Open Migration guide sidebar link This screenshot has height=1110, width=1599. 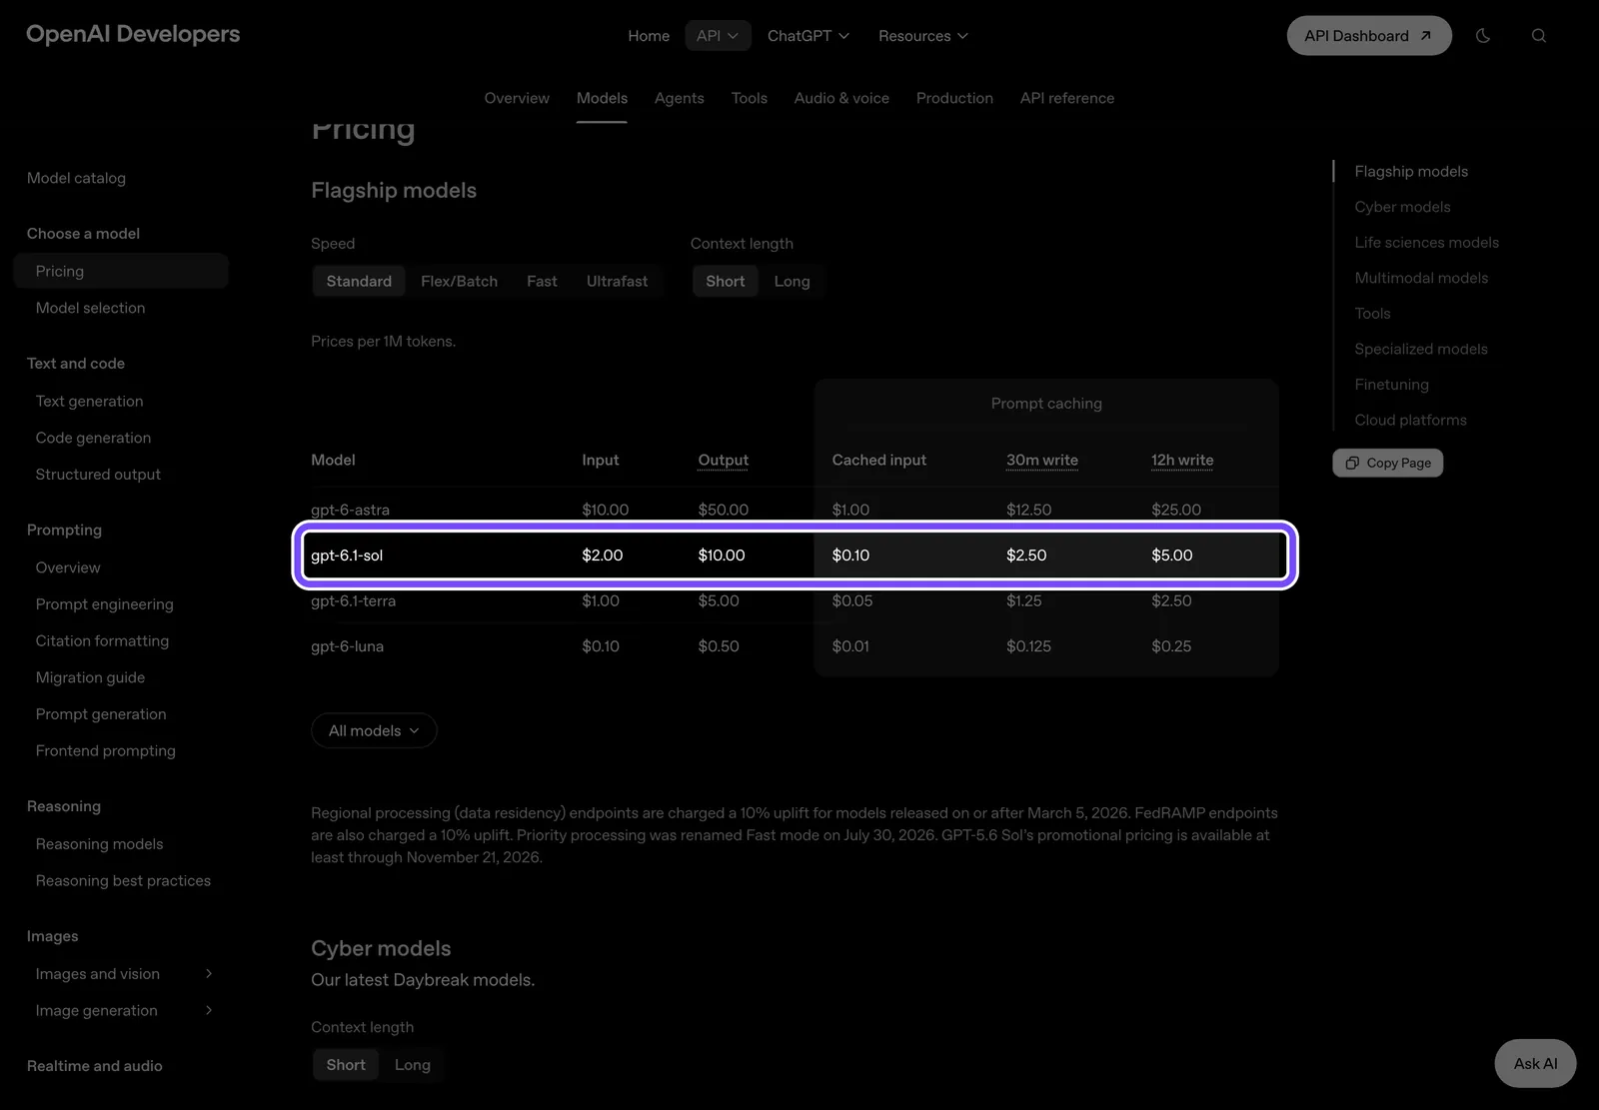tap(90, 677)
